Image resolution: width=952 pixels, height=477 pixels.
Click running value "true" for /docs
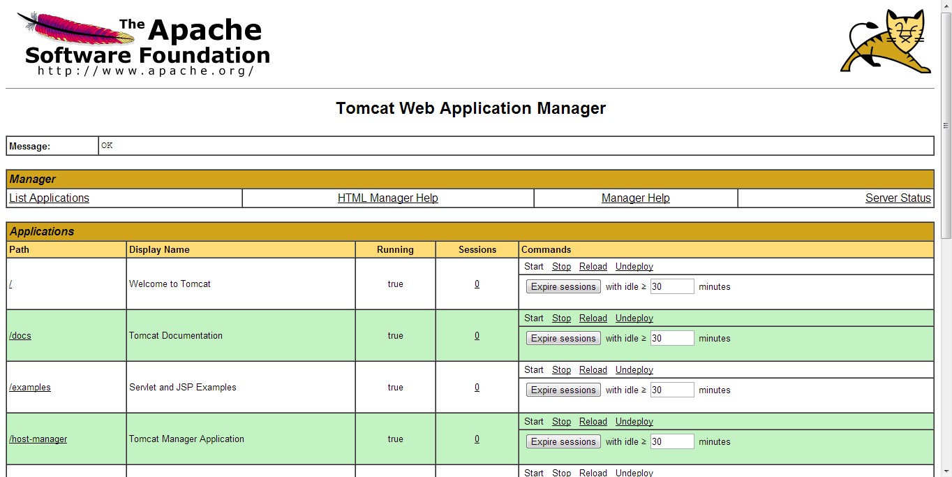pyautogui.click(x=396, y=336)
